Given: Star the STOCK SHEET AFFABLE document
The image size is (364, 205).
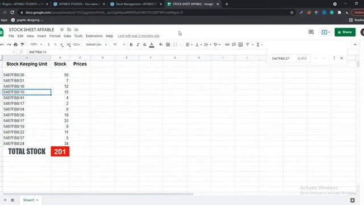Looking at the screenshot, I should (62, 30).
